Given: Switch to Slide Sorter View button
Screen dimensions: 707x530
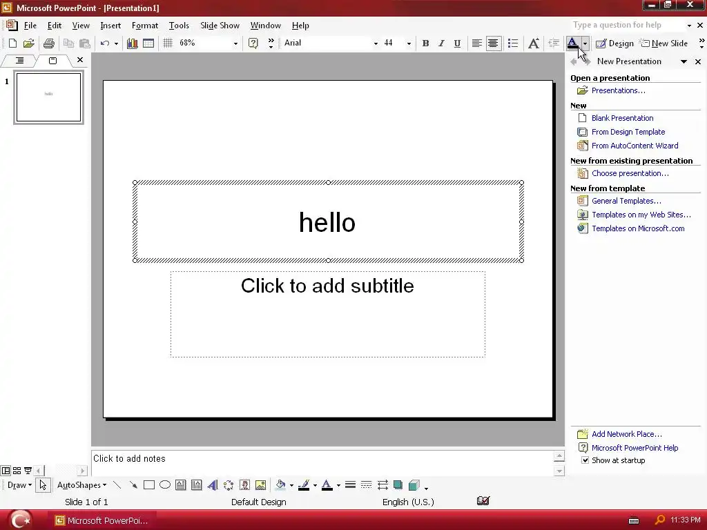Looking at the screenshot, I should 17,471.
